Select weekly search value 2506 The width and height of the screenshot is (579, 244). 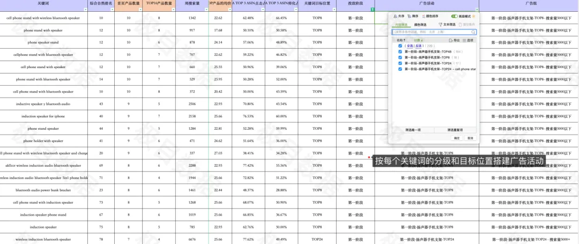pyautogui.click(x=192, y=104)
